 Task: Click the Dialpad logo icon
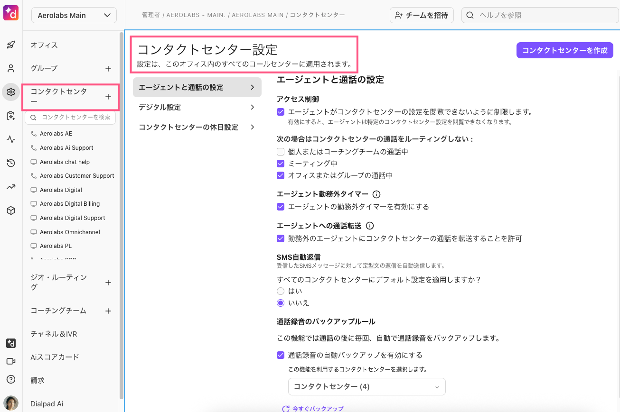pos(11,13)
